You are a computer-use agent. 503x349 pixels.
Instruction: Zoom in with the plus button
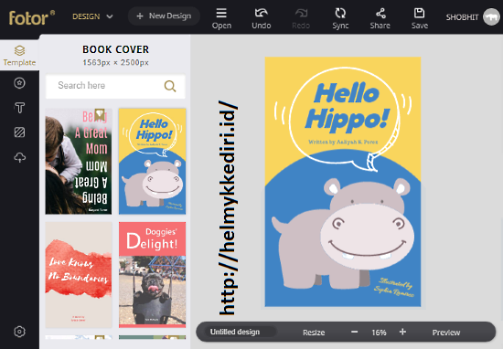402,332
